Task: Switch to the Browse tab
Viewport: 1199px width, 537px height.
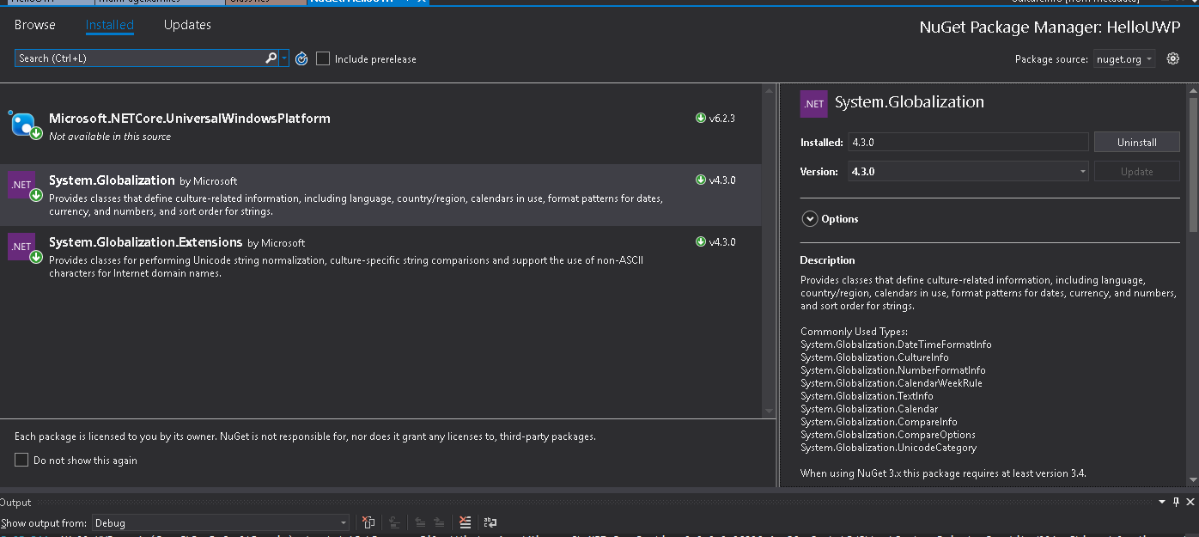Action: [35, 25]
